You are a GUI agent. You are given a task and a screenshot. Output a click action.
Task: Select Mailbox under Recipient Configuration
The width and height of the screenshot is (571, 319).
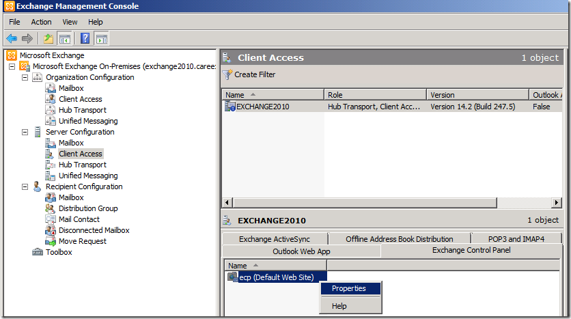pyautogui.click(x=71, y=197)
